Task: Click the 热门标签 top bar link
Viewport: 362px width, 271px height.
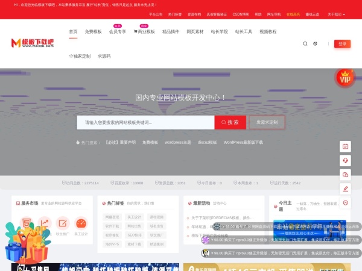Action: (175, 14)
